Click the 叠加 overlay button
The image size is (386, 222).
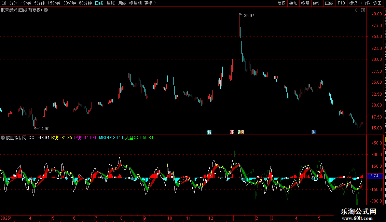(x=293, y=3)
